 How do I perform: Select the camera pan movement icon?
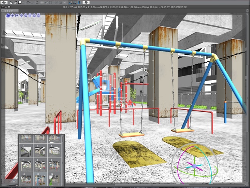[12, 15]
